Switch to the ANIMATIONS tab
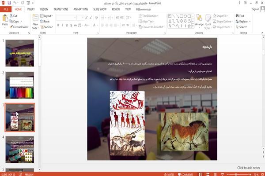 [x=81, y=9]
